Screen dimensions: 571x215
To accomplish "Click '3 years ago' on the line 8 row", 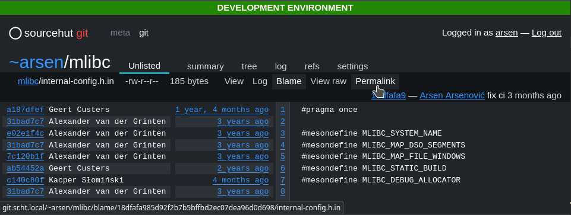I will [243, 191].
